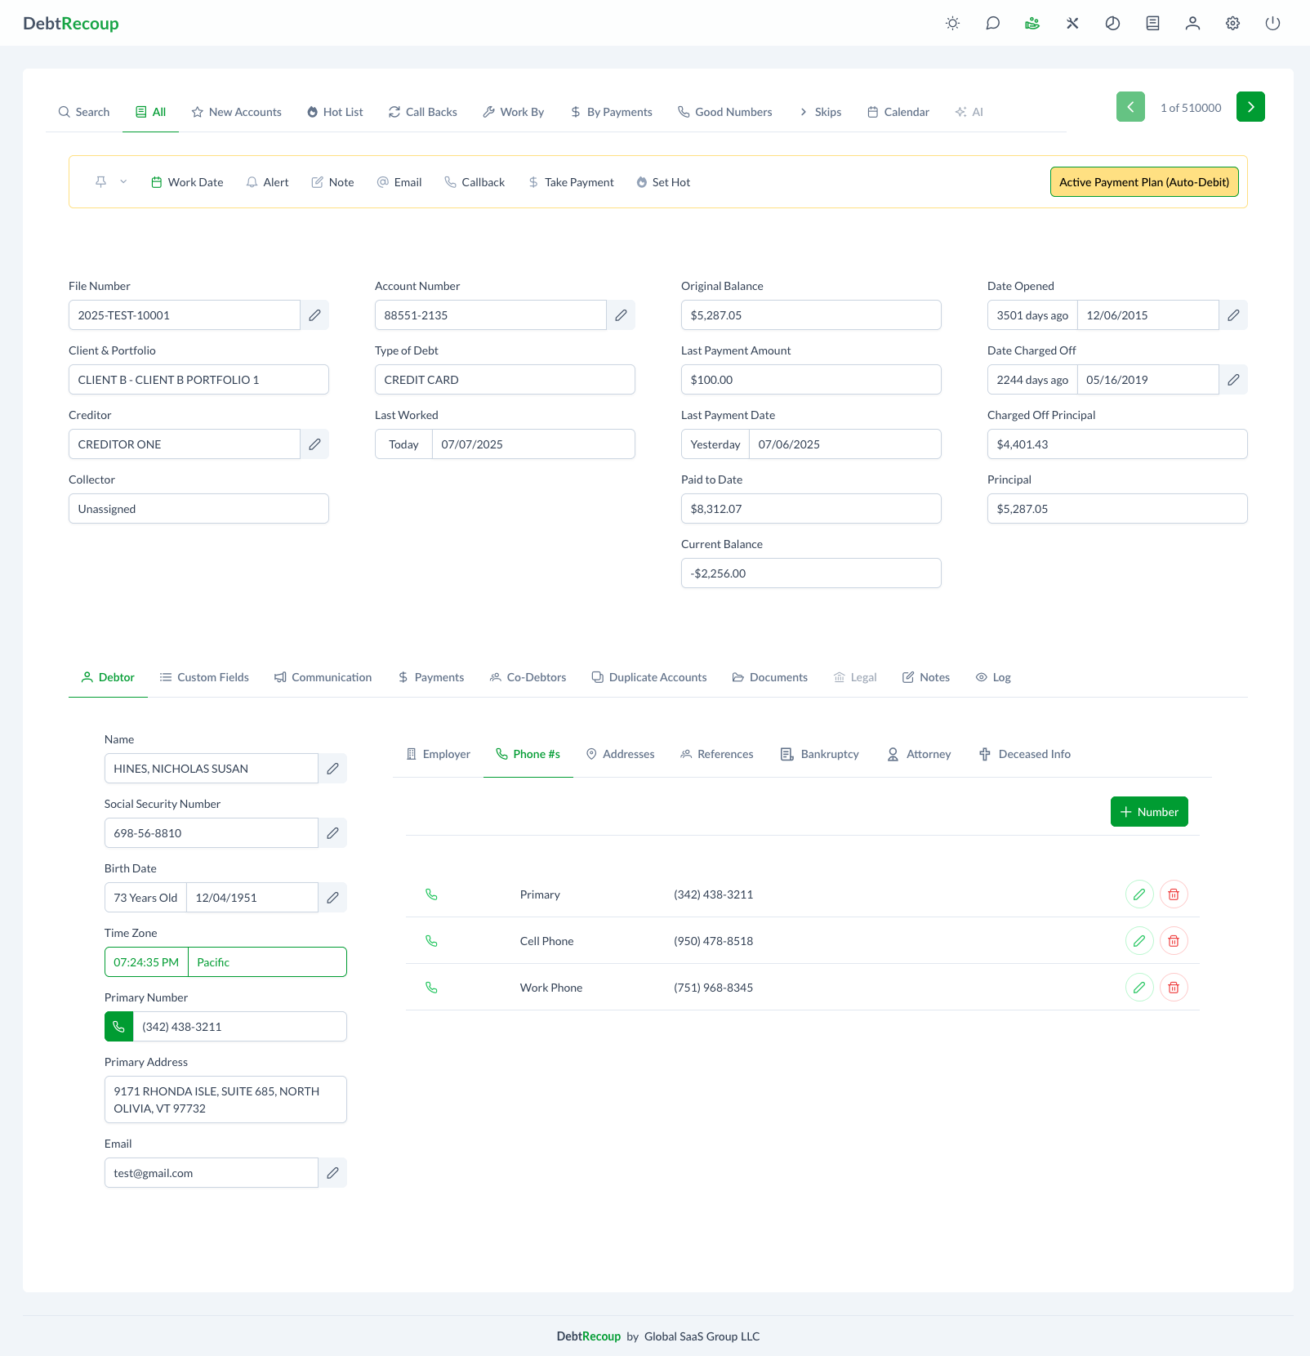Click the power logout icon
The width and height of the screenshot is (1310, 1356).
(x=1272, y=24)
